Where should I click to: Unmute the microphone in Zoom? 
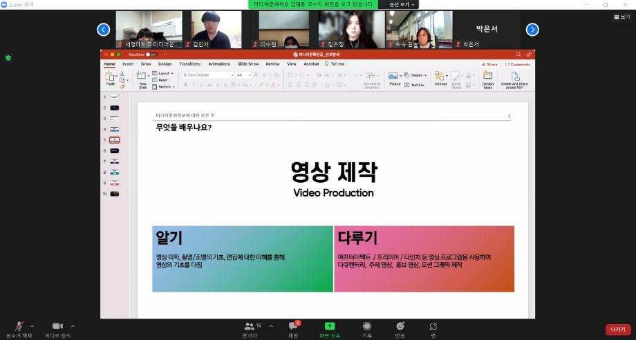pos(19,326)
